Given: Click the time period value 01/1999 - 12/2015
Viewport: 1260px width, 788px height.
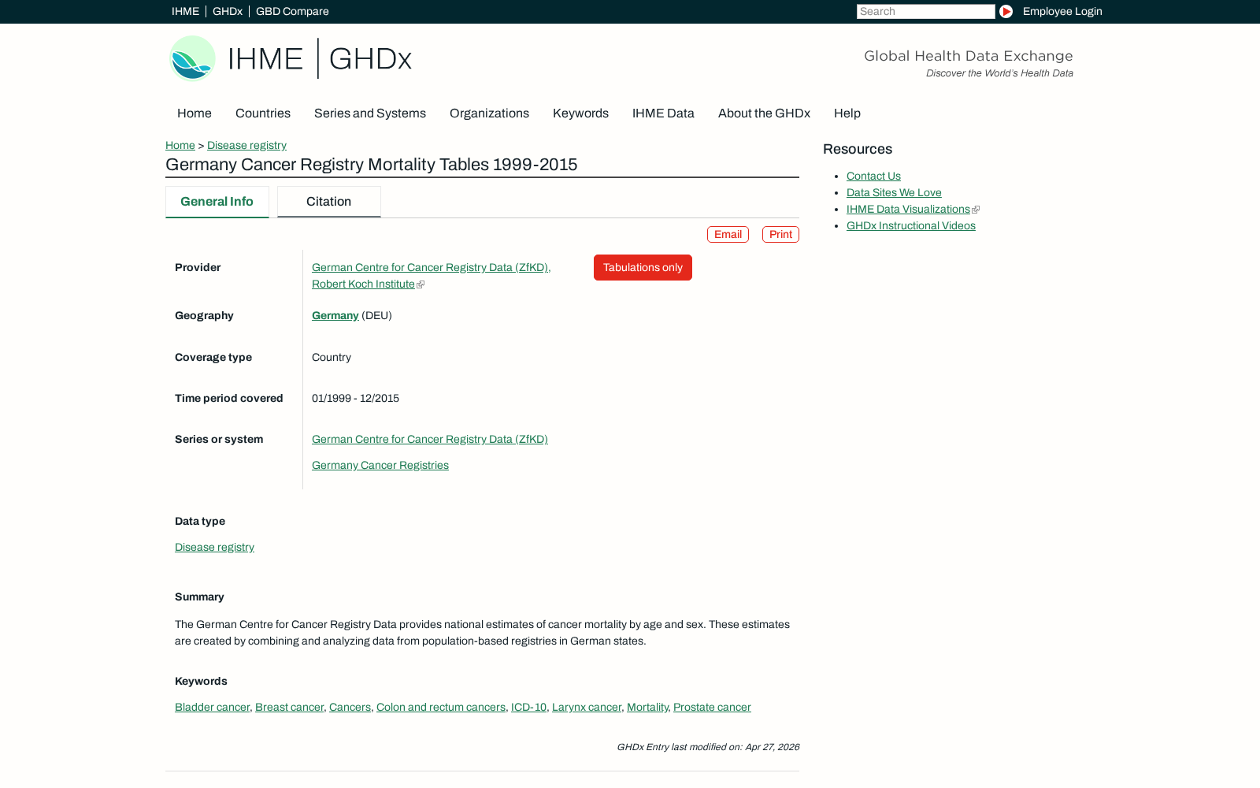Looking at the screenshot, I should pyautogui.click(x=355, y=399).
